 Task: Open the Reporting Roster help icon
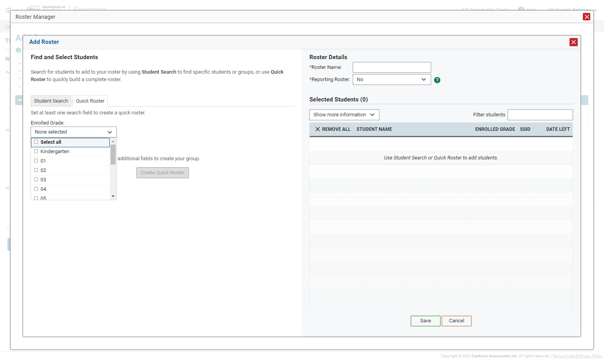coord(437,80)
